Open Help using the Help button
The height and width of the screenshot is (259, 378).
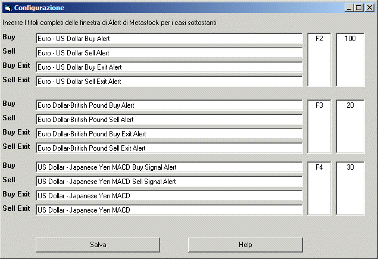click(x=245, y=245)
